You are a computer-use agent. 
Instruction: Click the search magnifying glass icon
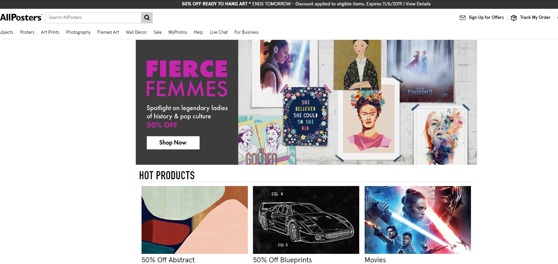pyautogui.click(x=147, y=18)
